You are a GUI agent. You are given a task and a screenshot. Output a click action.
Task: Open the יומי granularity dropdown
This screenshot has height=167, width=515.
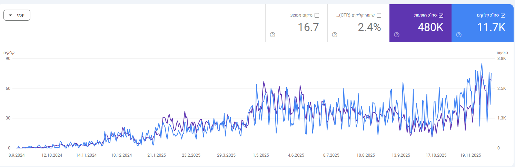[x=17, y=15]
